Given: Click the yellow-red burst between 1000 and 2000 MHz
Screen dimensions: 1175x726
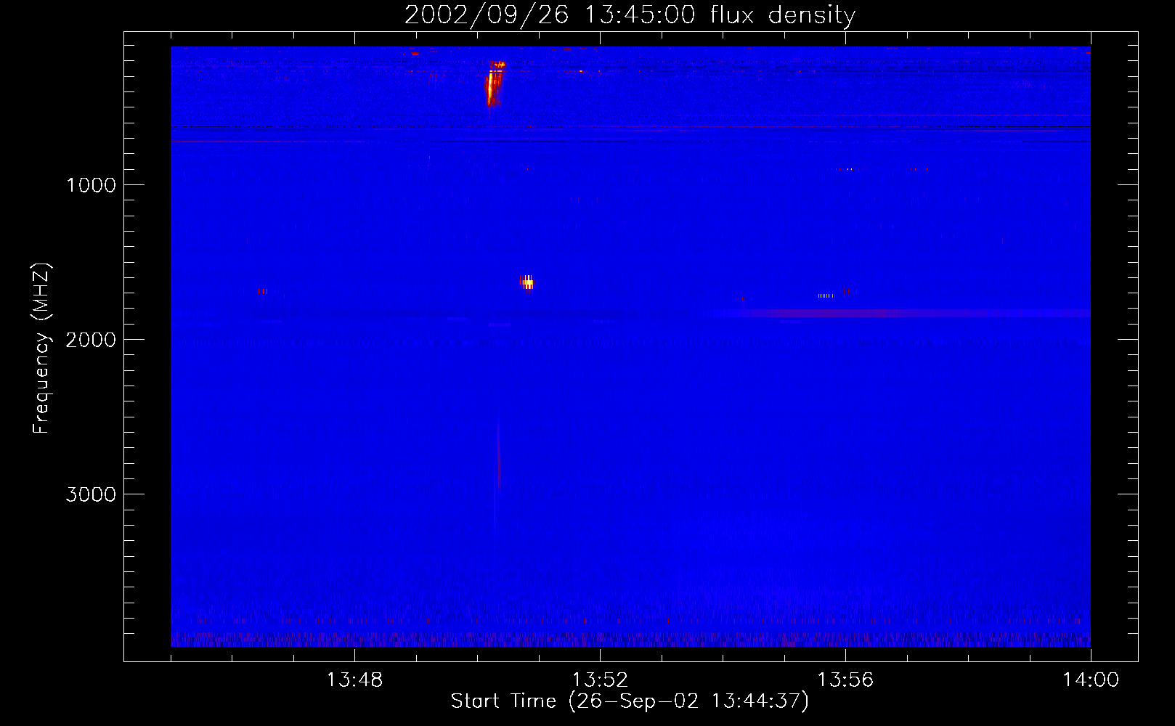Looking at the screenshot, I should tap(526, 282).
